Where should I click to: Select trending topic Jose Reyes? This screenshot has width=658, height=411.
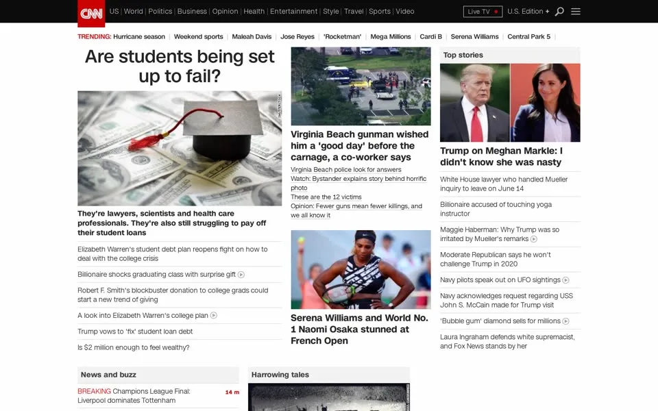pos(297,37)
